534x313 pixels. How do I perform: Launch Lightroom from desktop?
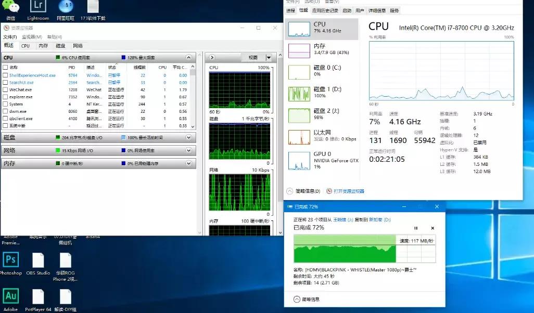coord(37,7)
